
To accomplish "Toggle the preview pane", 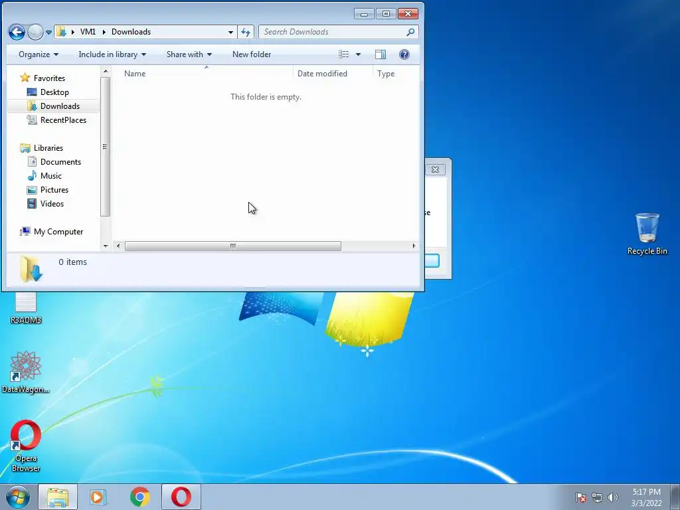I will click(381, 54).
